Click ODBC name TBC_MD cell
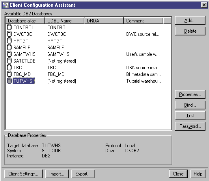The height and width of the screenshot is (181, 209). tap(56, 74)
